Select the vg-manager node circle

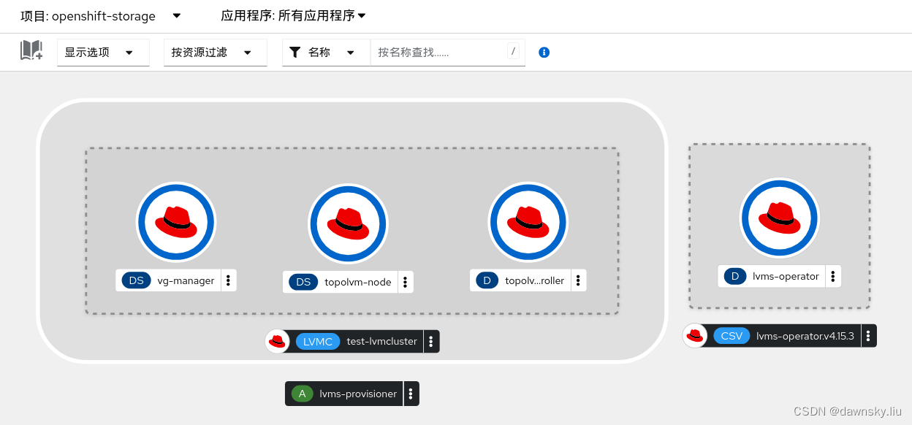tap(176, 222)
